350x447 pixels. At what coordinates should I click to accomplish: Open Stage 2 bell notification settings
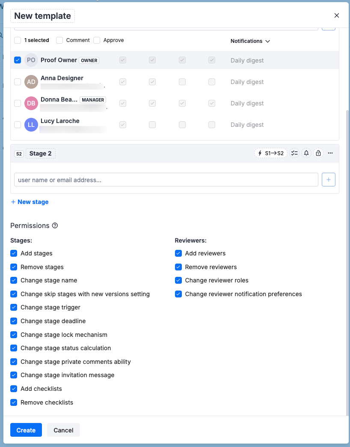pos(306,153)
